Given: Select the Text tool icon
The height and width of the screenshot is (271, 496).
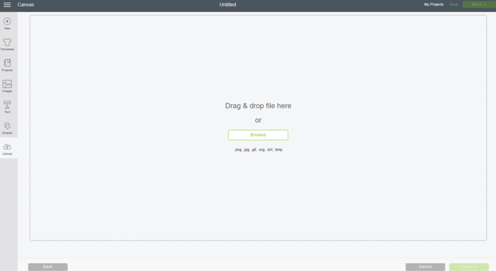Looking at the screenshot, I should pyautogui.click(x=7, y=105).
